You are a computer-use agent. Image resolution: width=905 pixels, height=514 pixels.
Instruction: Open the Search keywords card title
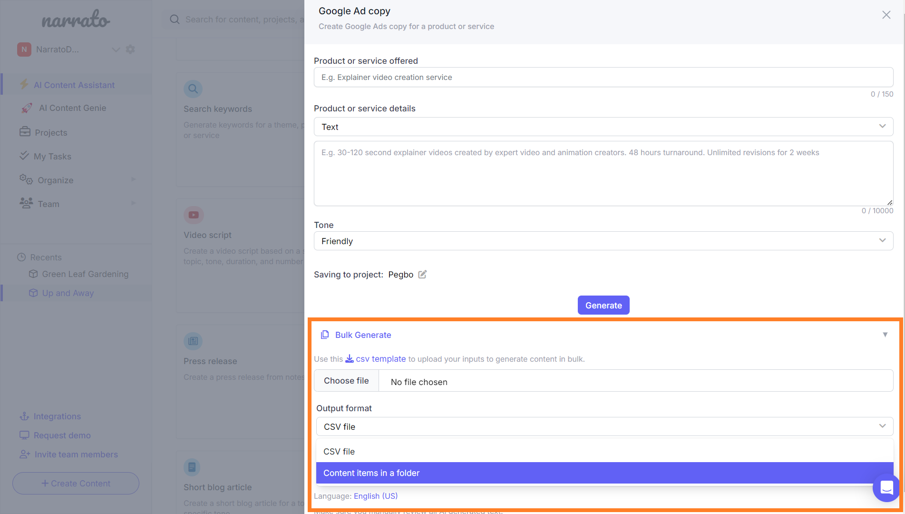(218, 109)
